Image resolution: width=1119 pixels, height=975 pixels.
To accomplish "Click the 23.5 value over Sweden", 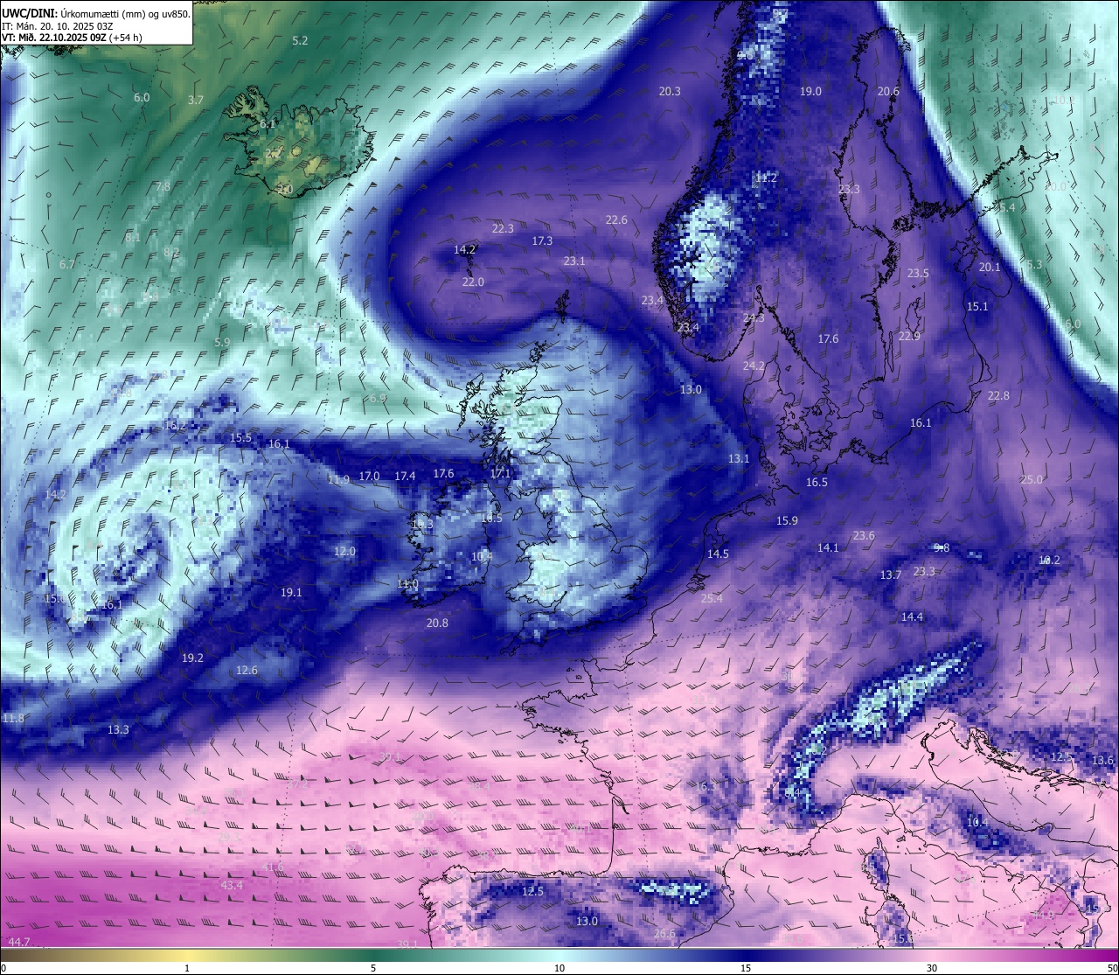I will click(918, 274).
